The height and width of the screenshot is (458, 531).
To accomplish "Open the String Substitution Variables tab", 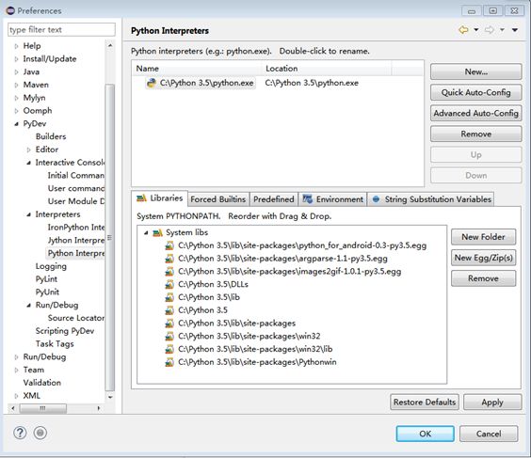I will click(x=431, y=199).
